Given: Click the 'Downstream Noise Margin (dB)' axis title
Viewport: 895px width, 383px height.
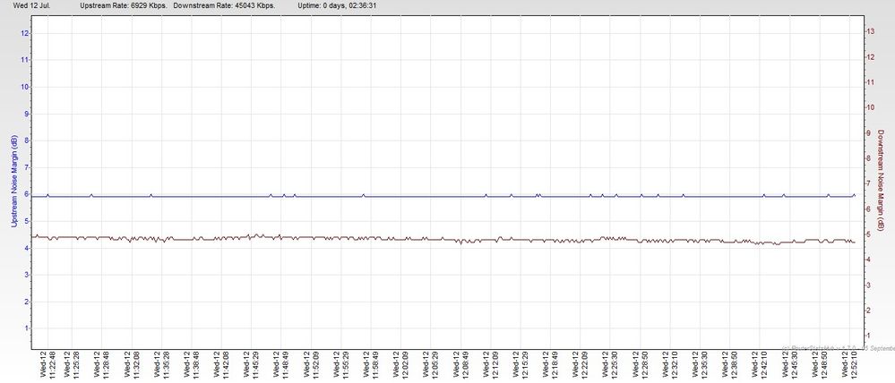Looking at the screenshot, I should [881, 179].
